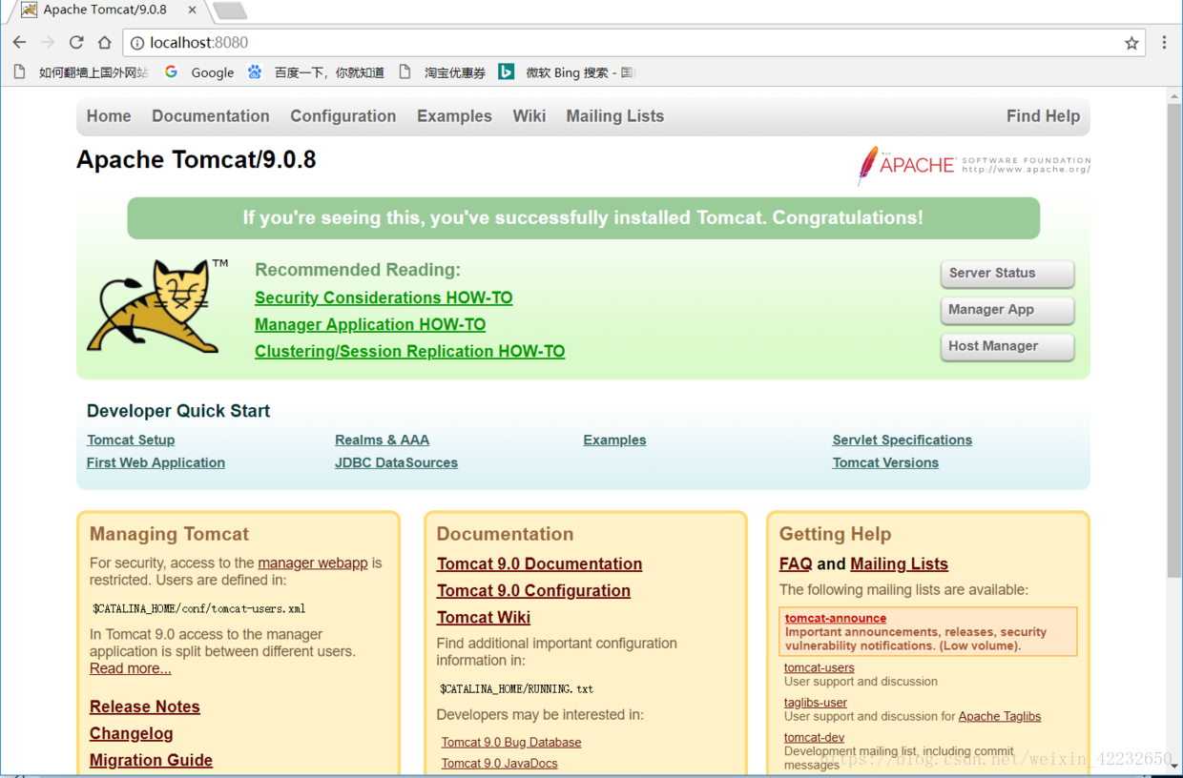
Task: Open the Apache Taglibs link
Action: pos(1000,716)
